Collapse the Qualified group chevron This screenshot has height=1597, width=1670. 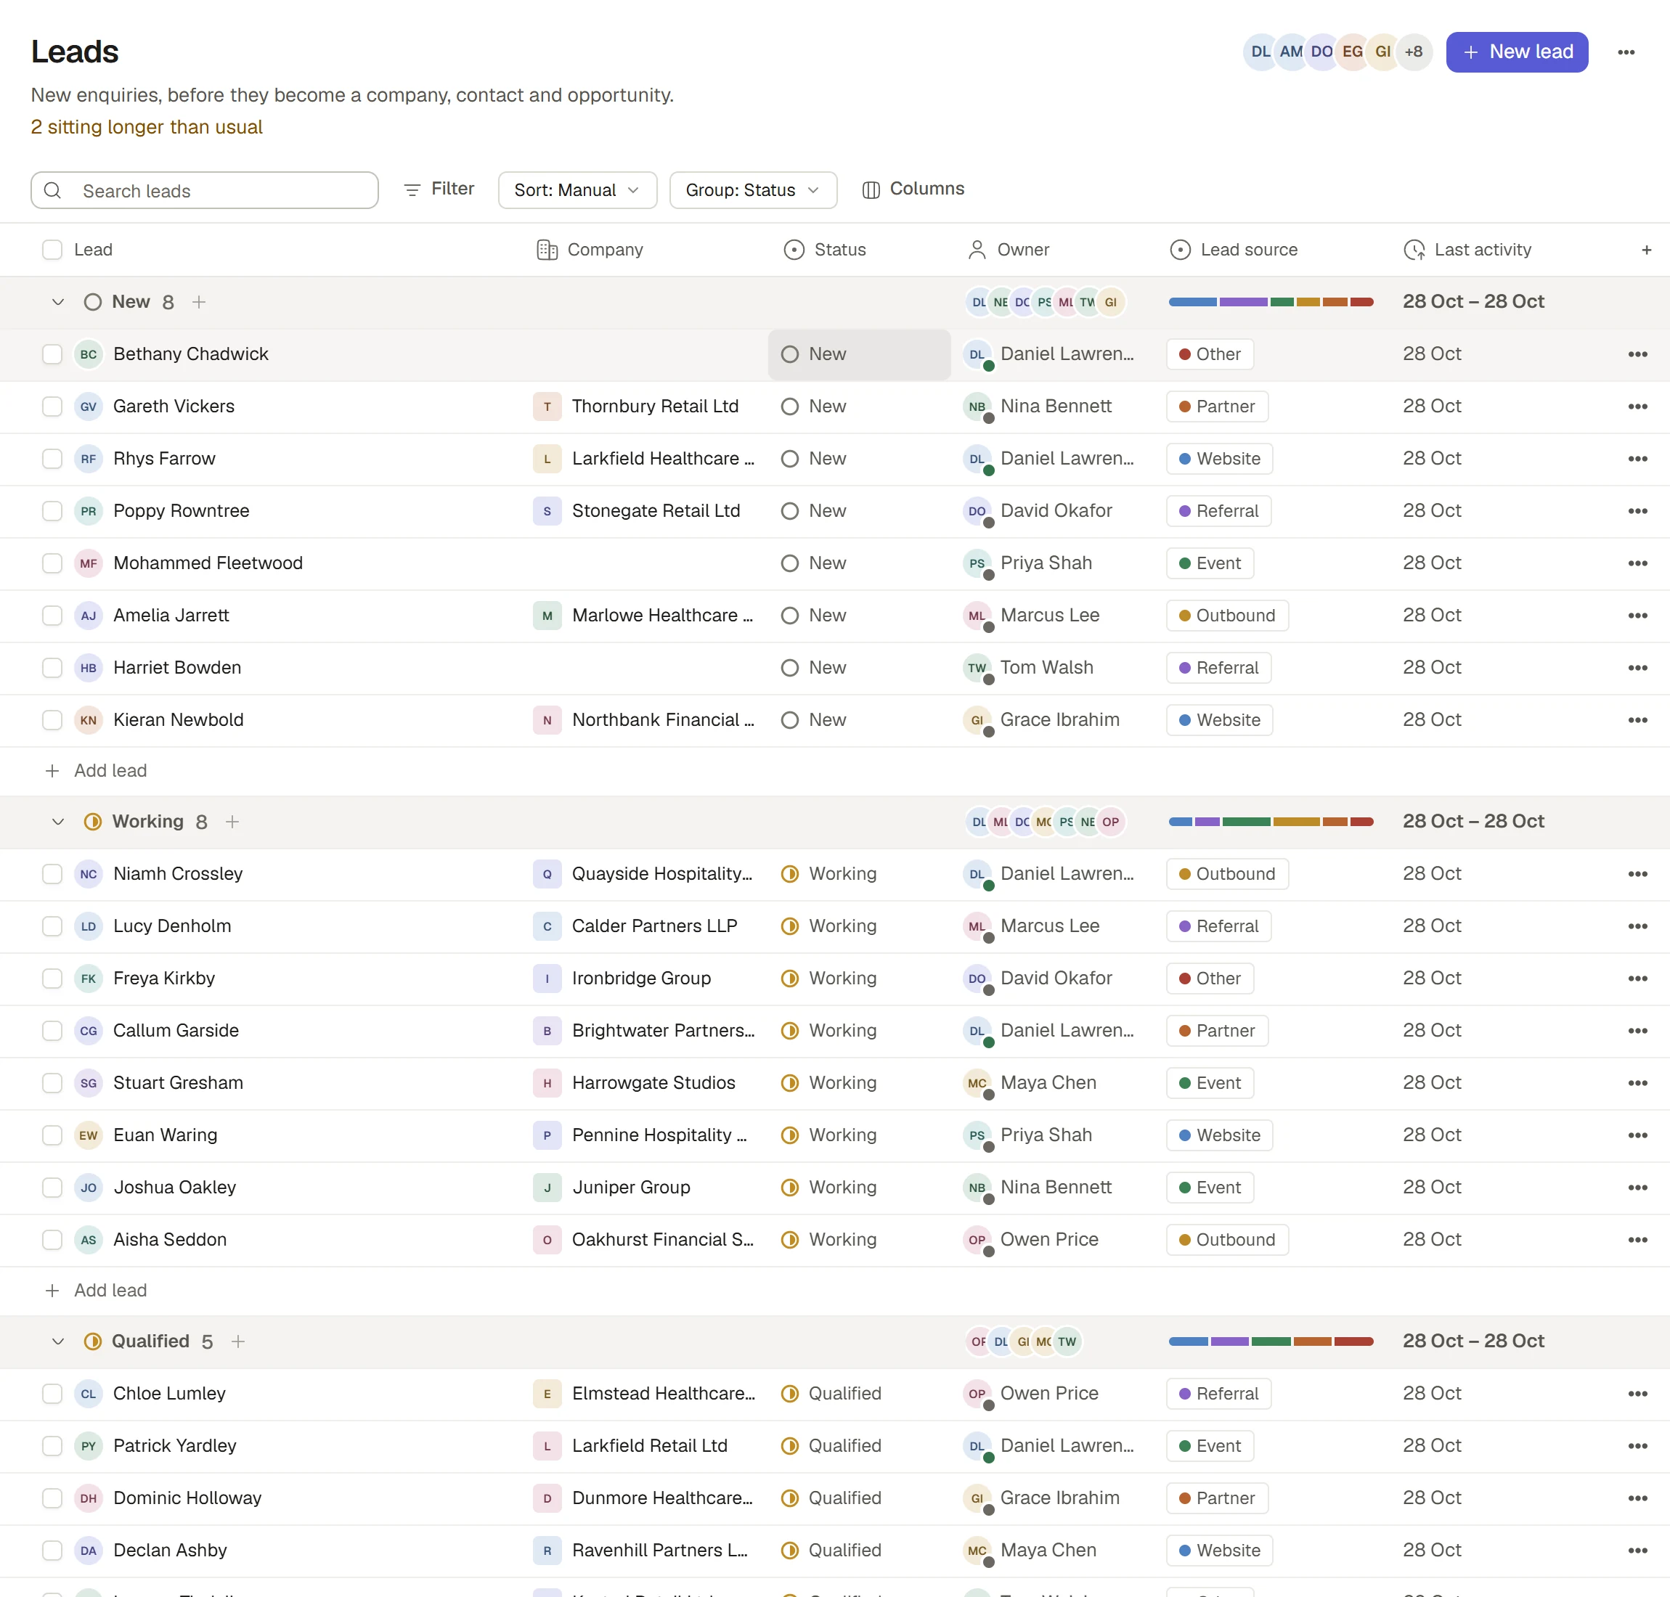click(x=58, y=1341)
